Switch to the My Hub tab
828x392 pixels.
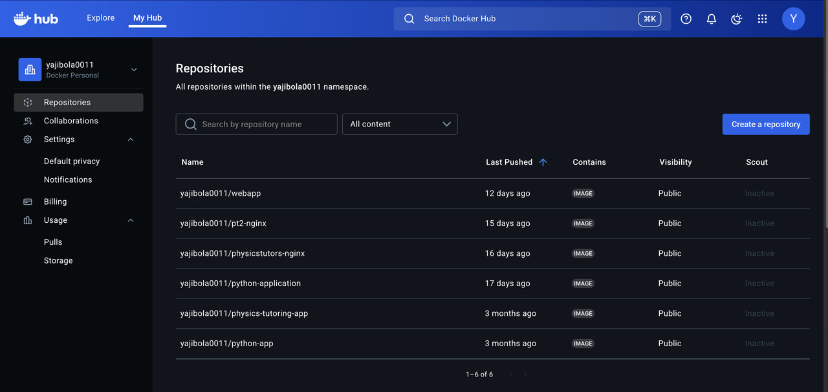pos(147,18)
